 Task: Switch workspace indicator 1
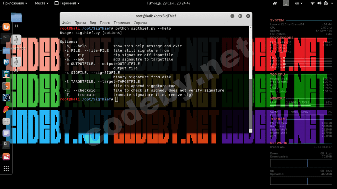click(286, 3)
